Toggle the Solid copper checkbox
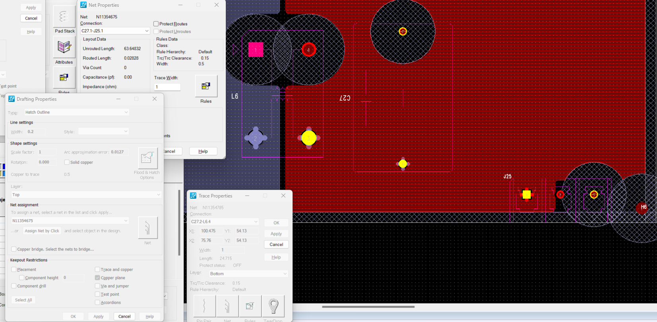This screenshot has height=322, width=657. coord(67,162)
